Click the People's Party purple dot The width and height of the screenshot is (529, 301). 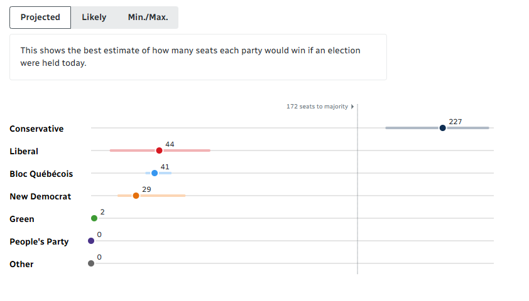coord(91,241)
